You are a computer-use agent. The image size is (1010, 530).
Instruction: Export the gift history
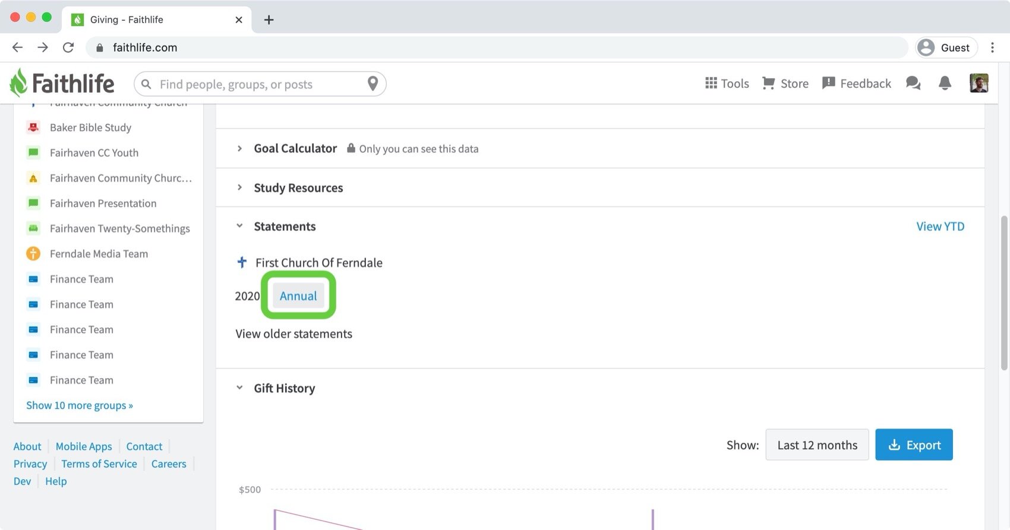914,445
